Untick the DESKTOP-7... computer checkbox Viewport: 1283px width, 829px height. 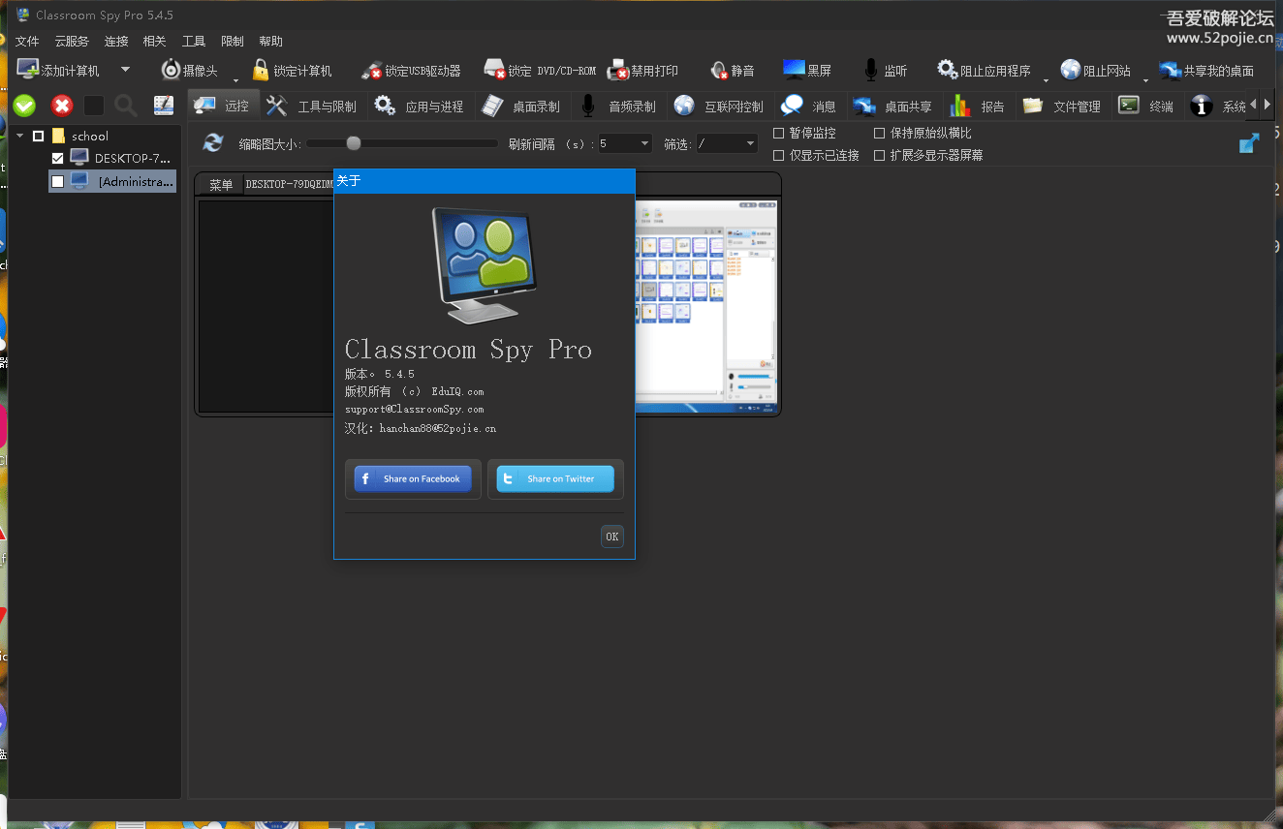point(58,158)
